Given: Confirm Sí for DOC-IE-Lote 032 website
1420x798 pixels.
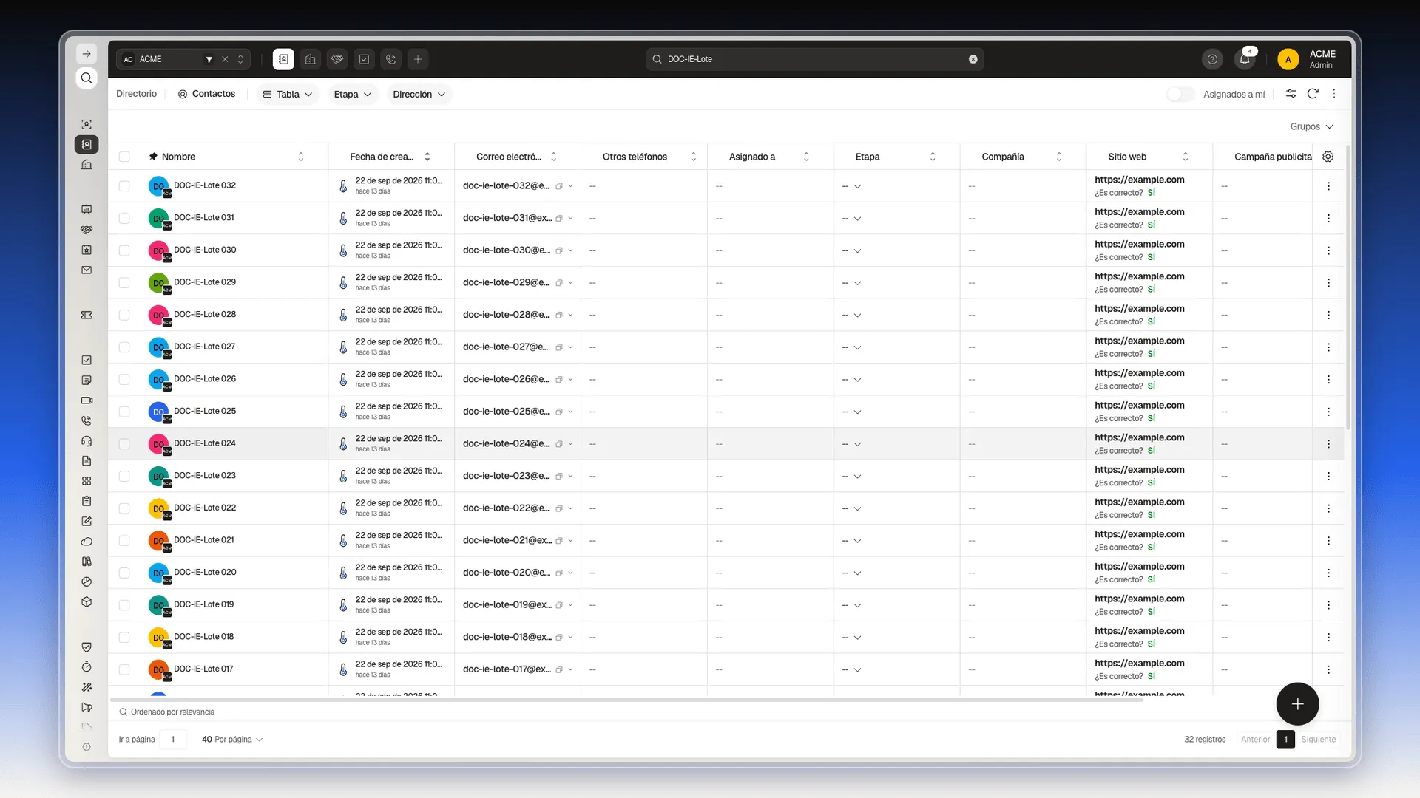Looking at the screenshot, I should coord(1152,193).
